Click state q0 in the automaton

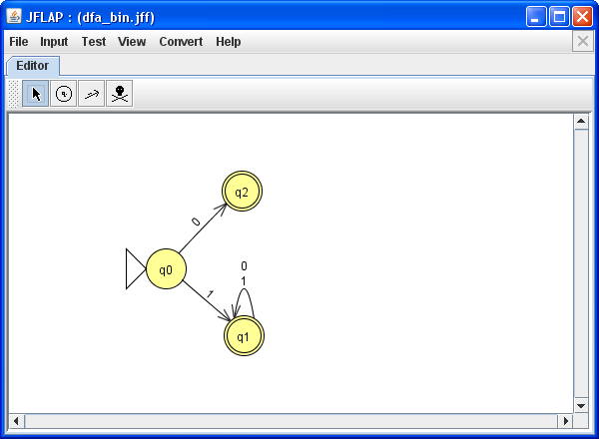click(x=167, y=269)
